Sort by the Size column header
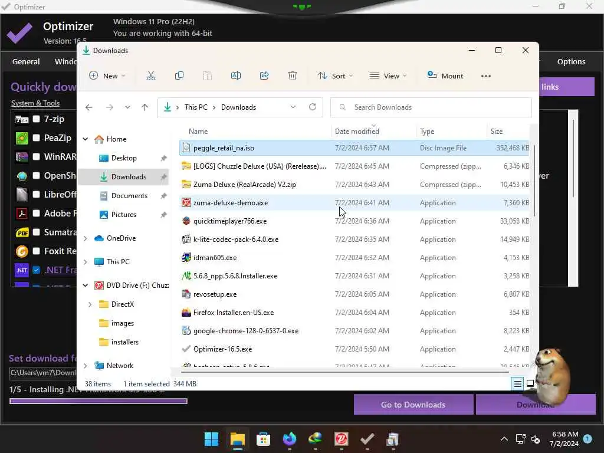The width and height of the screenshot is (604, 453). (x=497, y=132)
